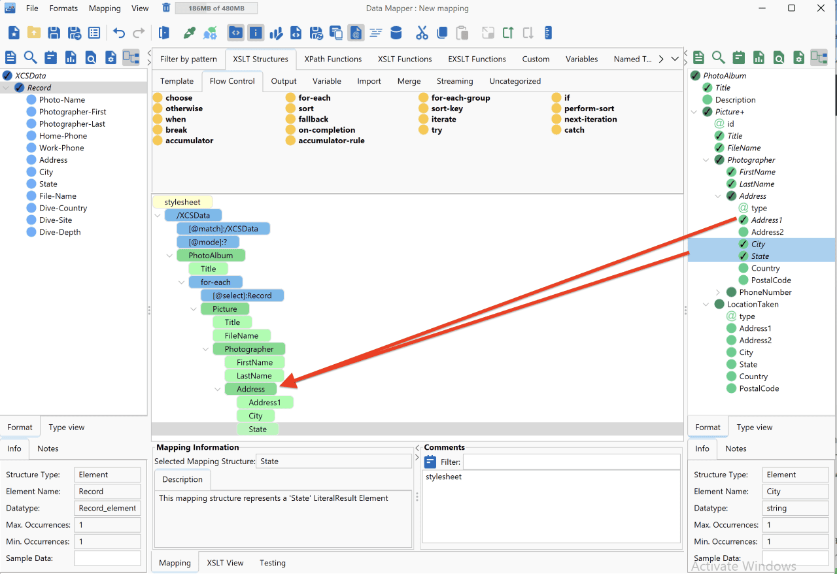The height and width of the screenshot is (574, 837).
Task: Click the blue calendar icon beside Comments filter
Action: 430,462
